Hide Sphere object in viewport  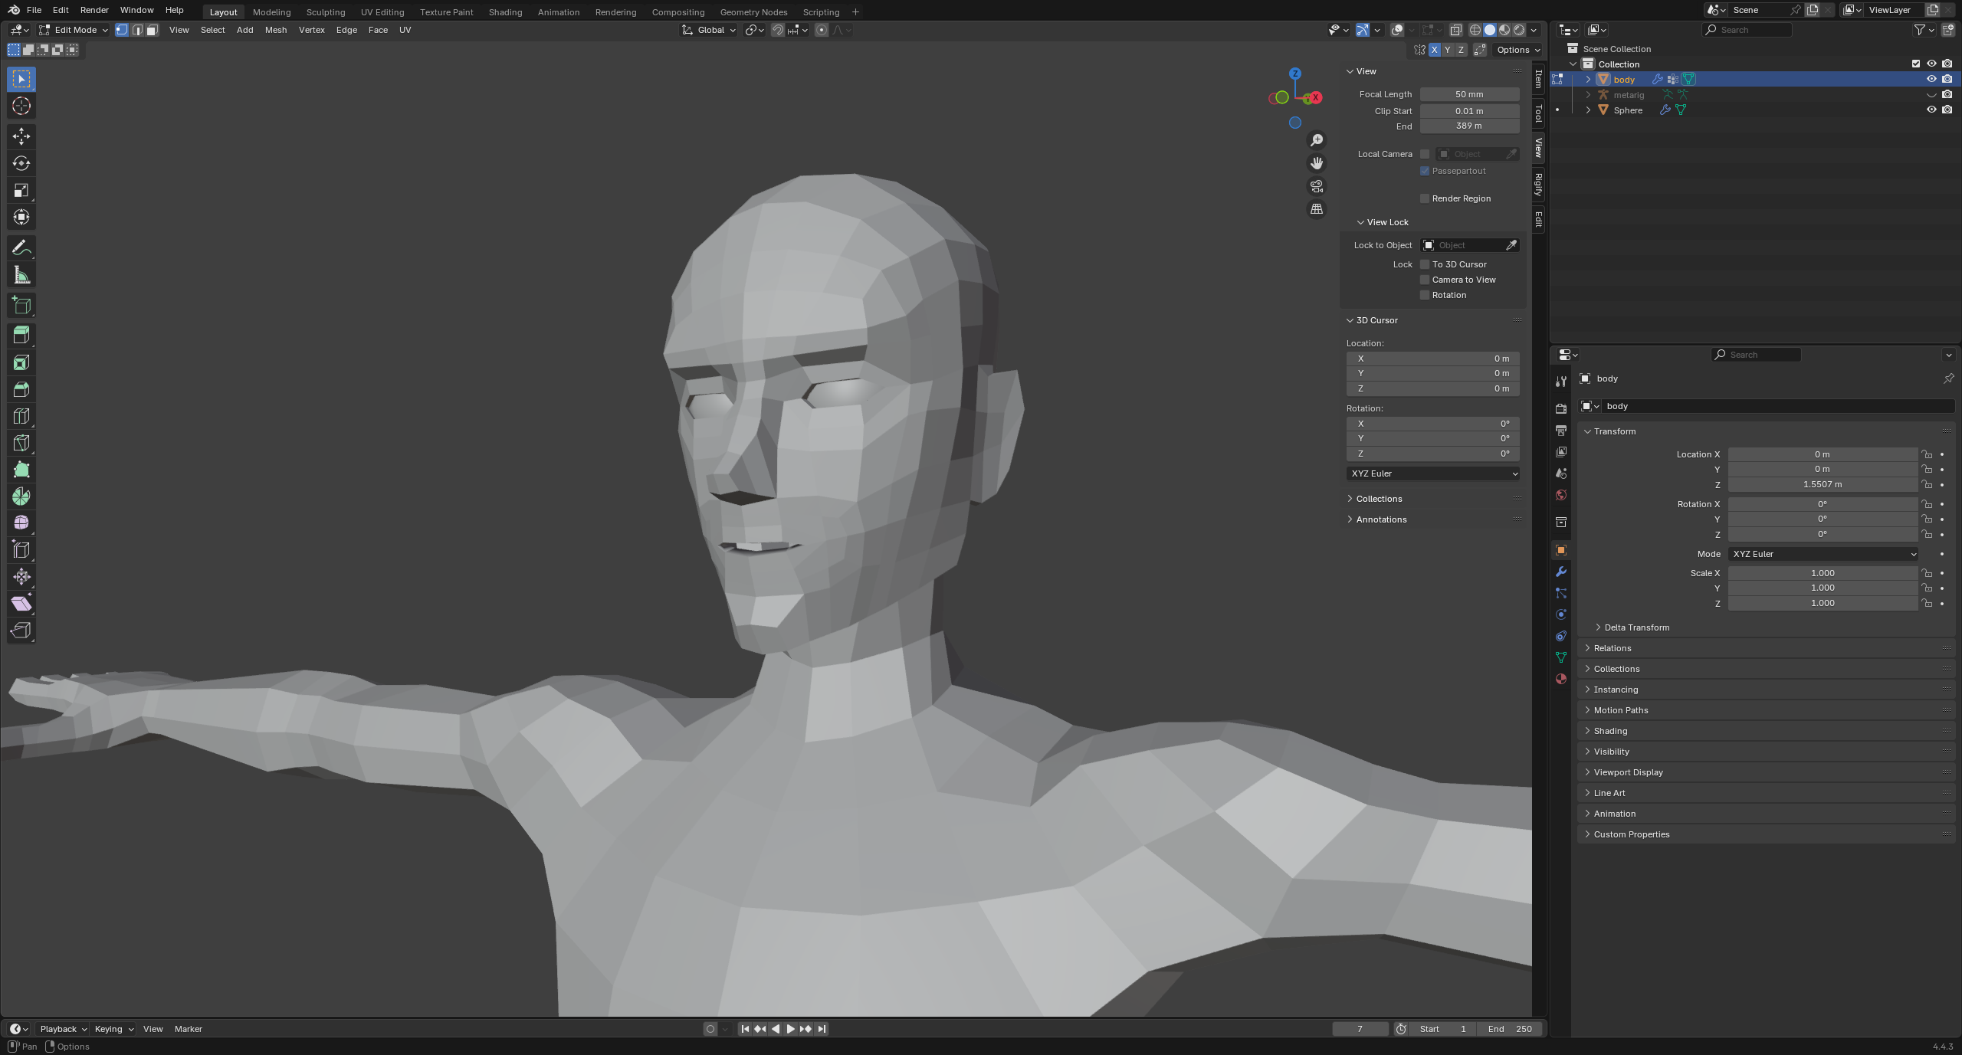1931,110
